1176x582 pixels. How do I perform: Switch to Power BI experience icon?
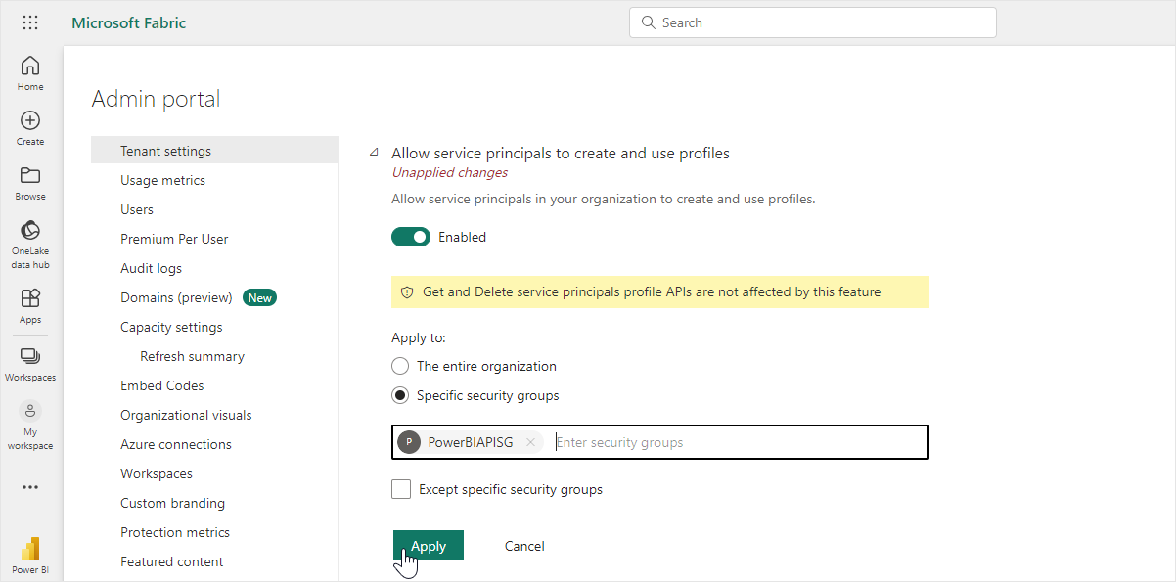coord(30,556)
